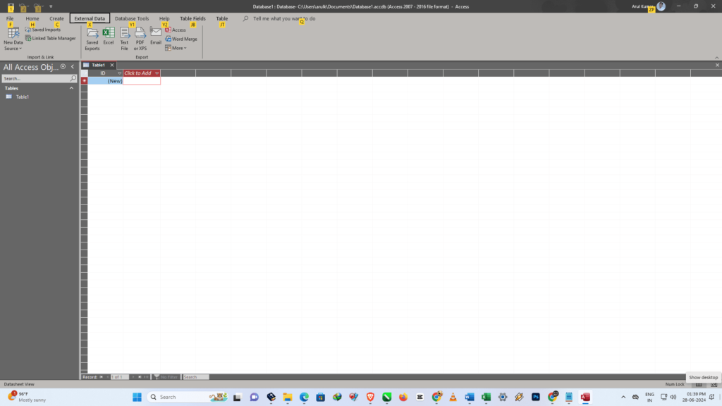Open the Excel export tool
722x406 pixels.
click(108, 35)
